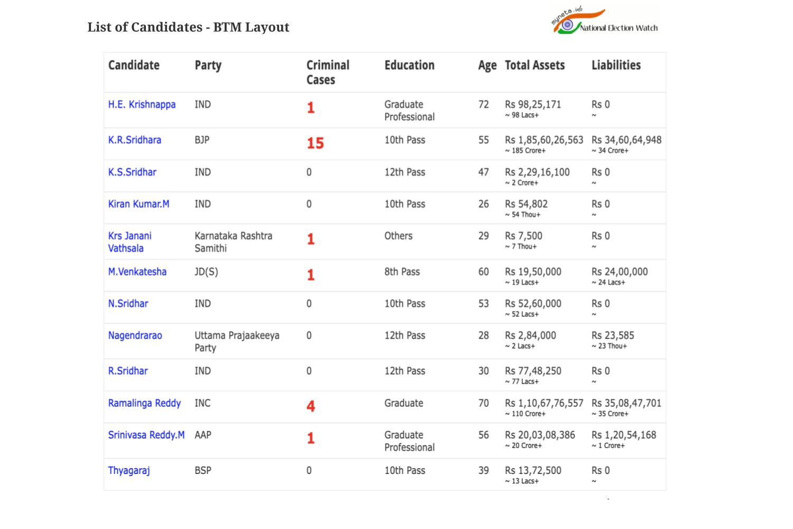
Task: Click the Total Assets column header
Action: coord(534,65)
